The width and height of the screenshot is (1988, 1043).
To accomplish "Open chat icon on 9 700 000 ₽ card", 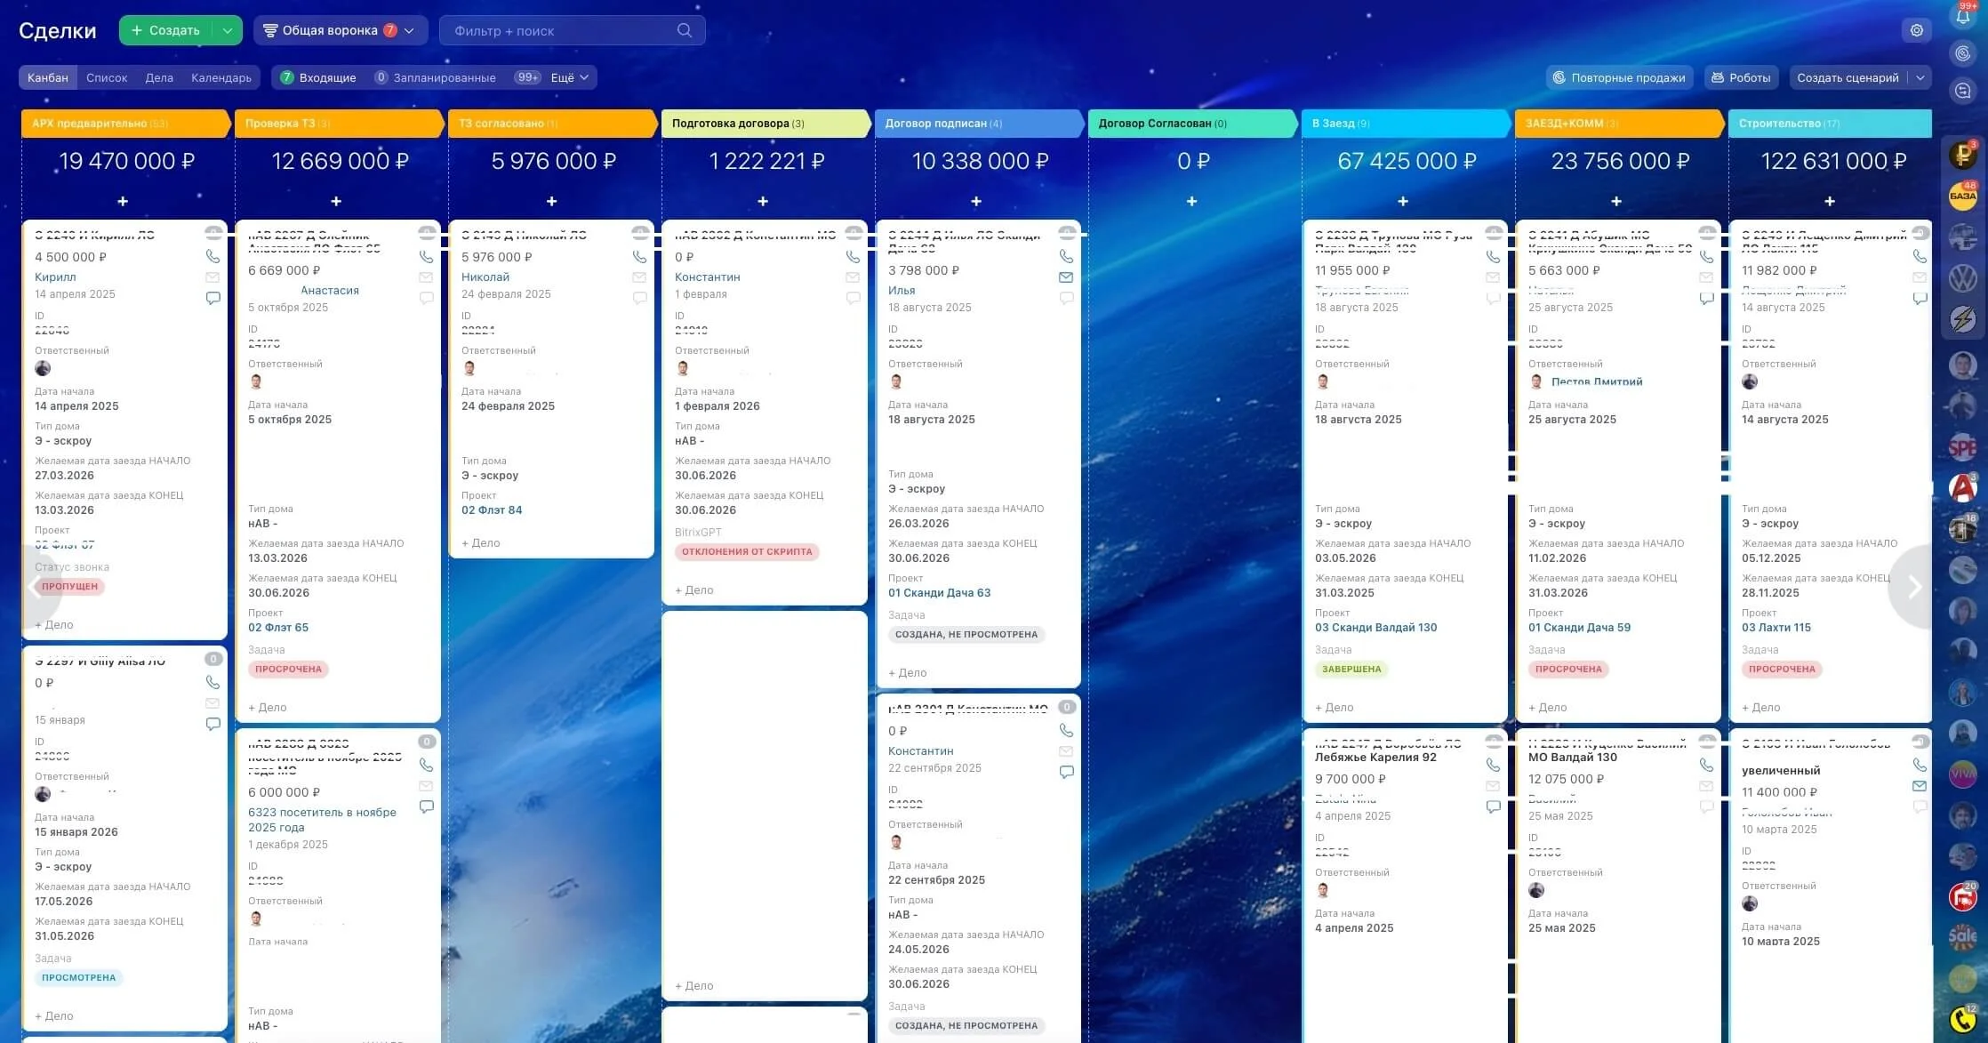I will (1493, 806).
